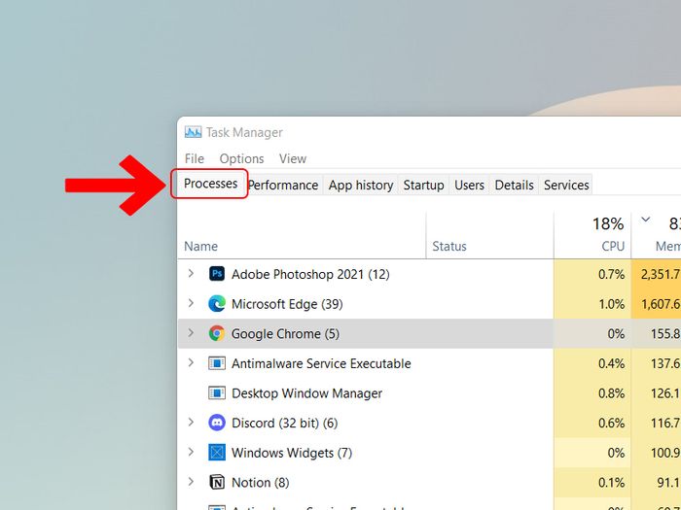Click the 0% CPU value for Chrome

click(616, 334)
